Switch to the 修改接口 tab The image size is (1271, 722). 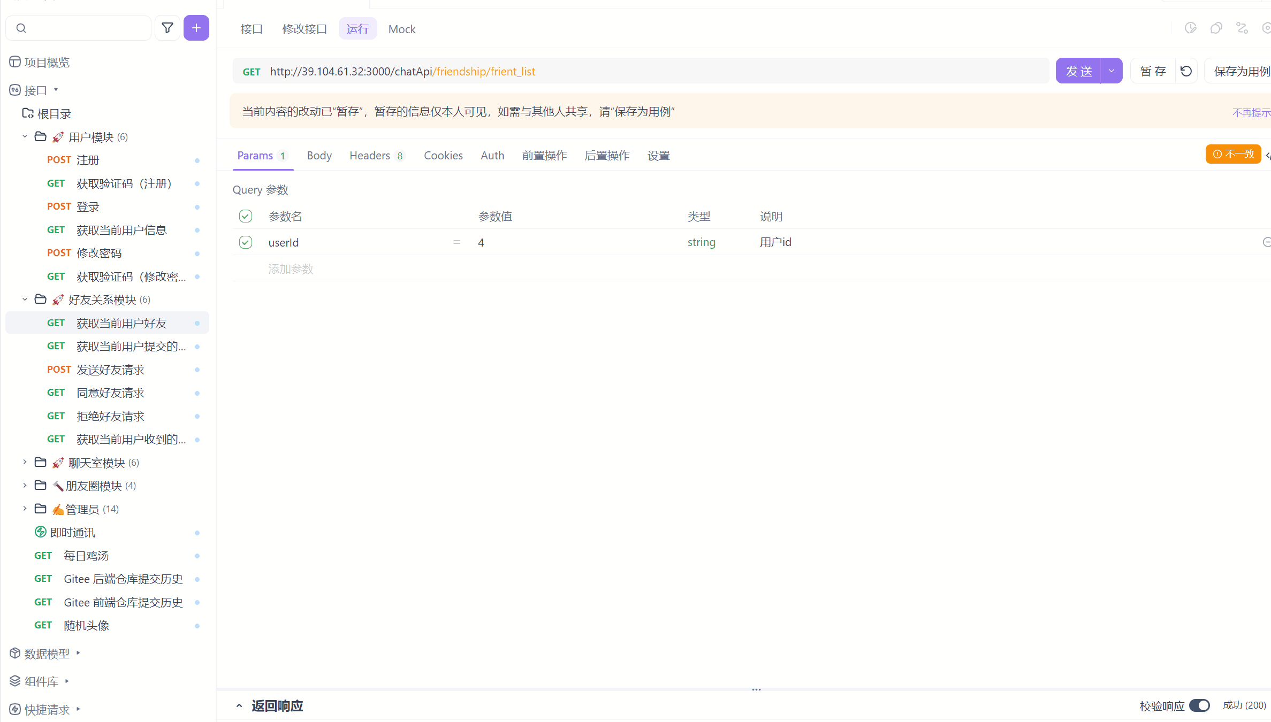pyautogui.click(x=305, y=29)
